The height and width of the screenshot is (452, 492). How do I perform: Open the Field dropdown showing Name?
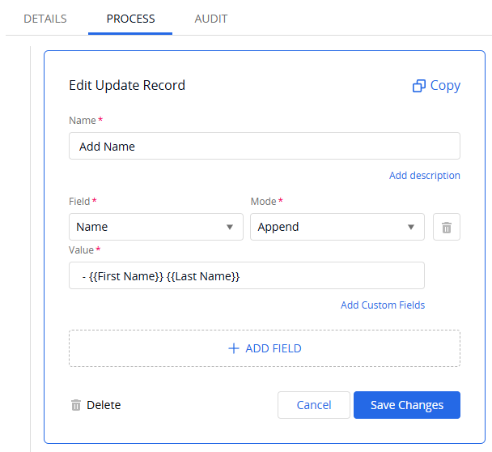(156, 227)
